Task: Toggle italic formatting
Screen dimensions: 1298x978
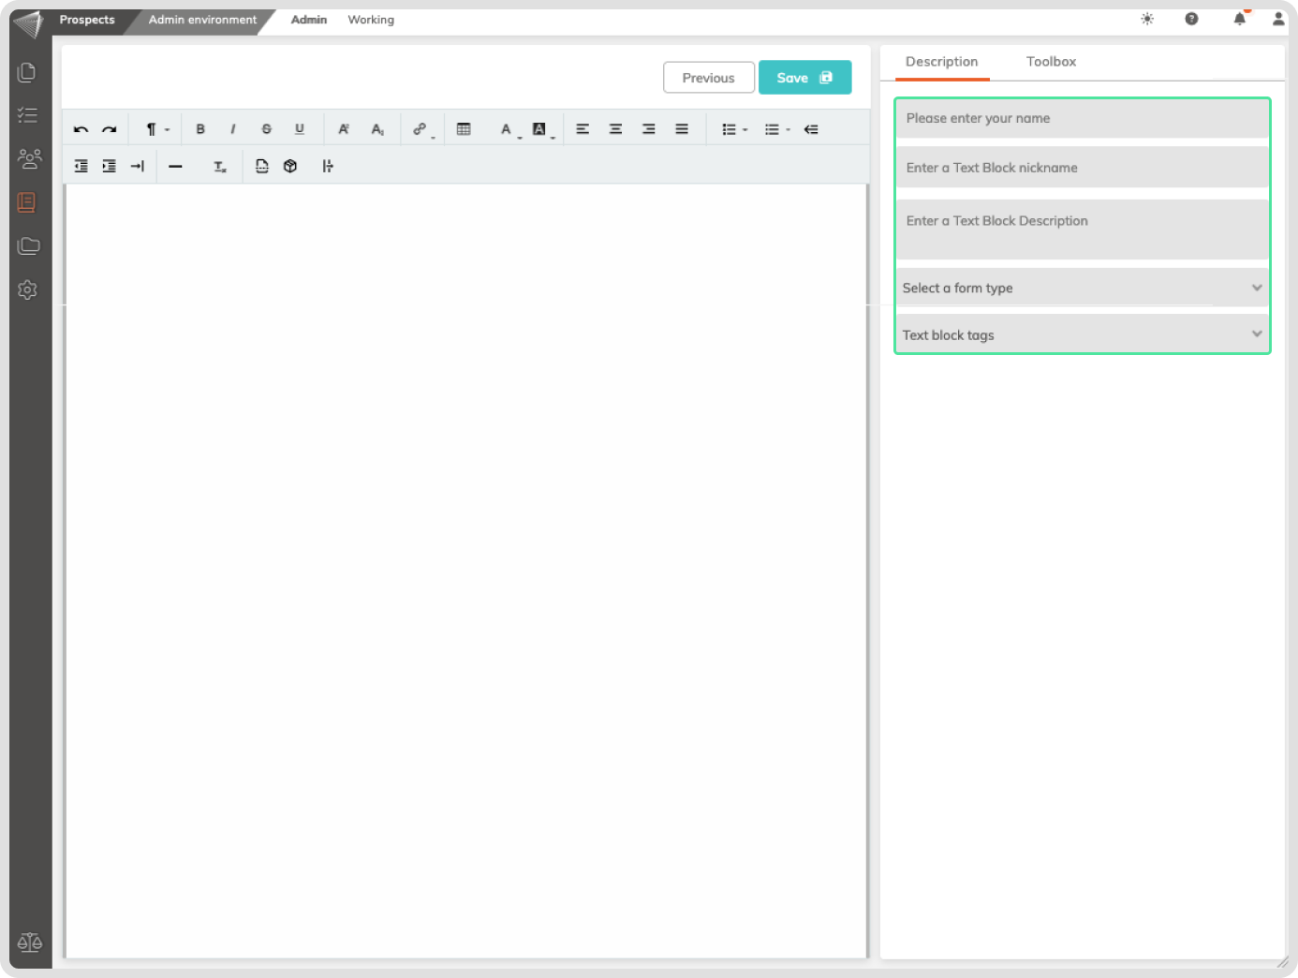Action: (x=233, y=129)
